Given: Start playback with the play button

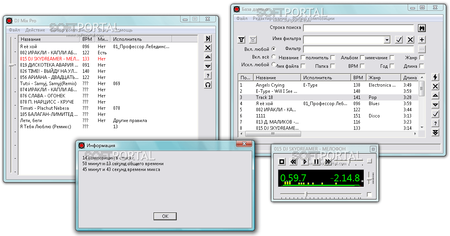Looking at the screenshot, I should [x=305, y=162].
